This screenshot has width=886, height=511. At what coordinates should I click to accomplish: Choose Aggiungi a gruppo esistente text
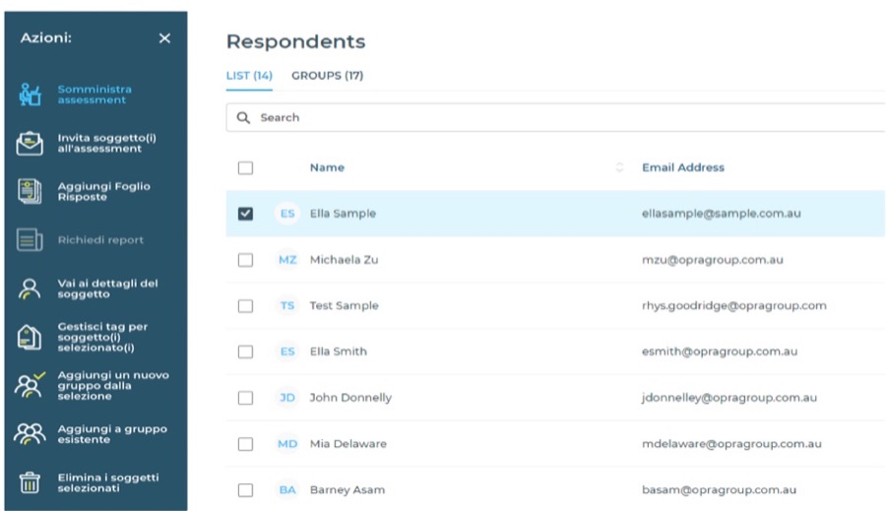click(x=112, y=434)
